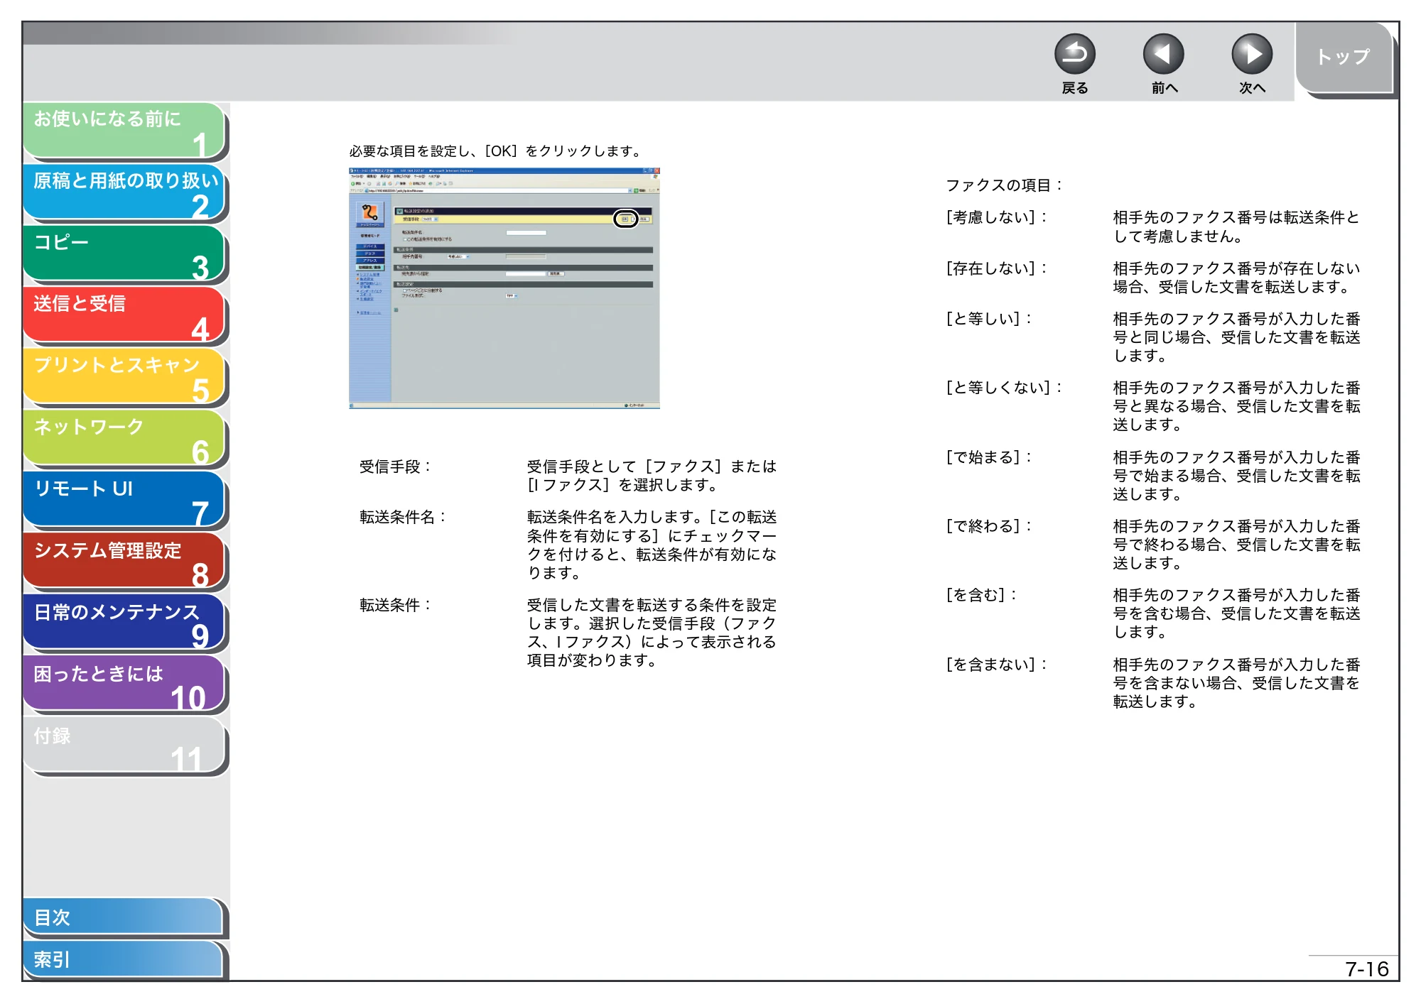Click the page number 7-16
Screen dimensions: 1421x1004
click(x=1366, y=969)
